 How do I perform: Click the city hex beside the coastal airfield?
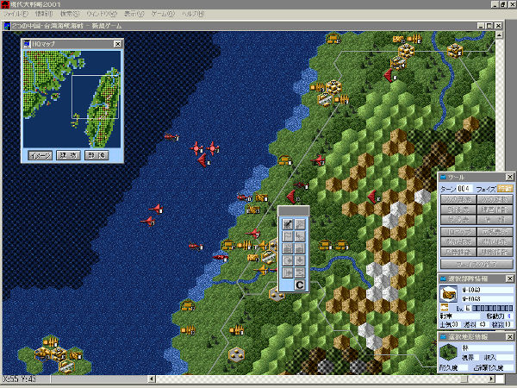click(333, 87)
